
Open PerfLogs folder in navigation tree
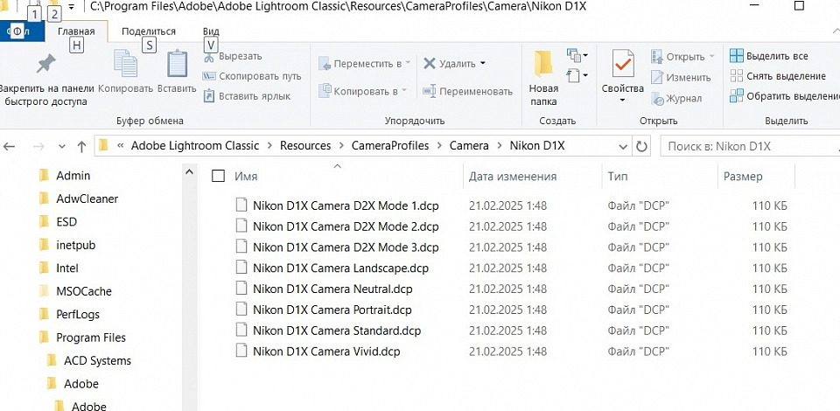[78, 315]
